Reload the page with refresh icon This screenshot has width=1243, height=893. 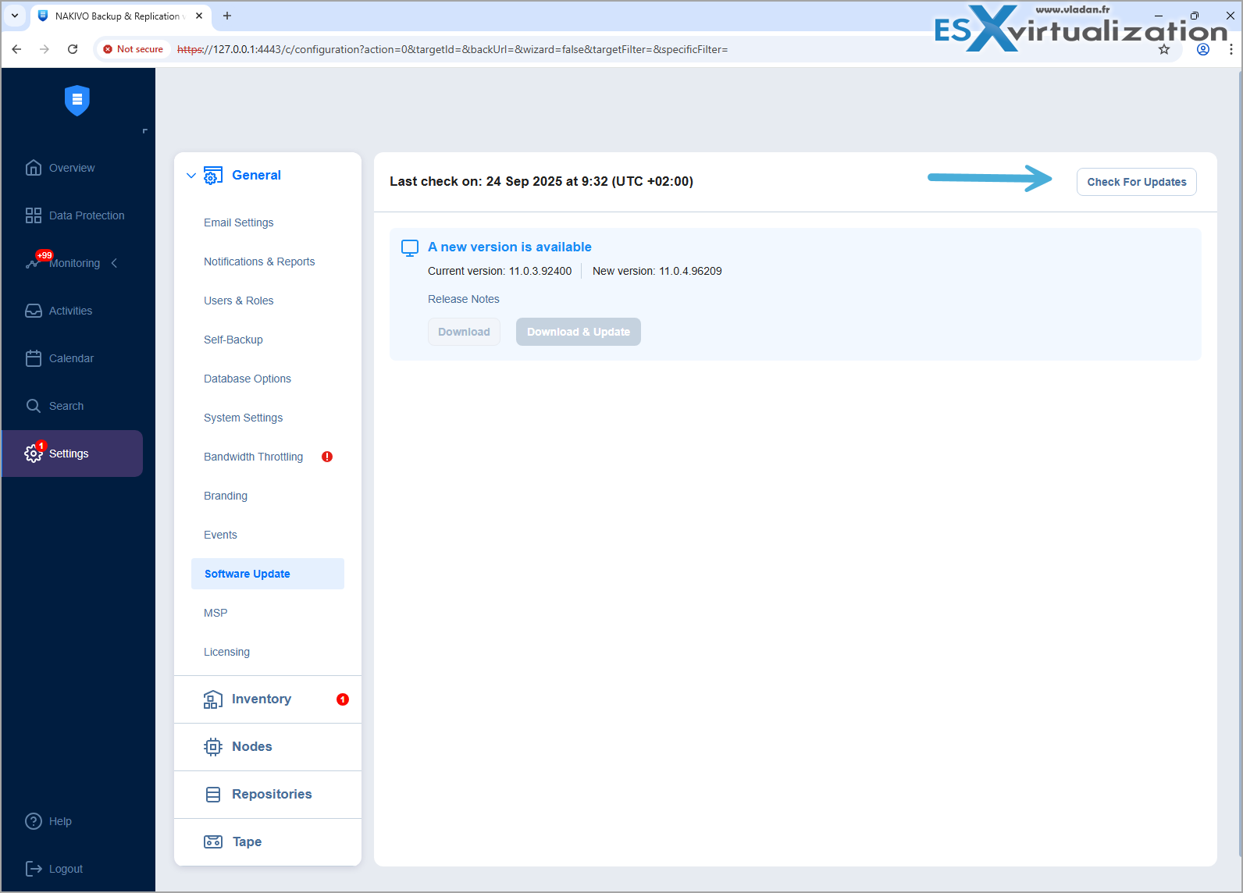tap(73, 49)
